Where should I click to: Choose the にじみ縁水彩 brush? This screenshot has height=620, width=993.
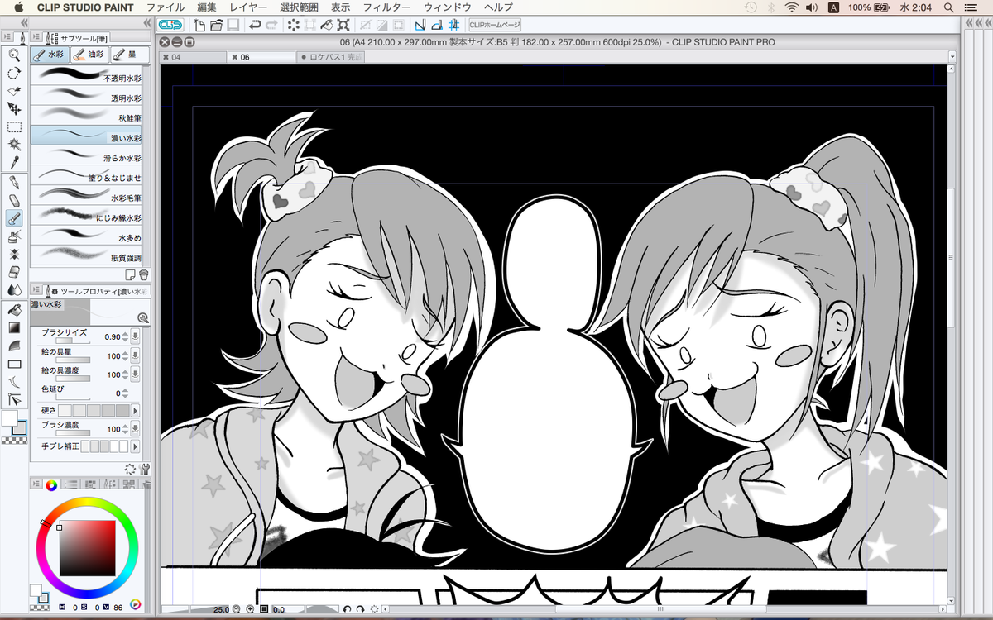(x=86, y=217)
